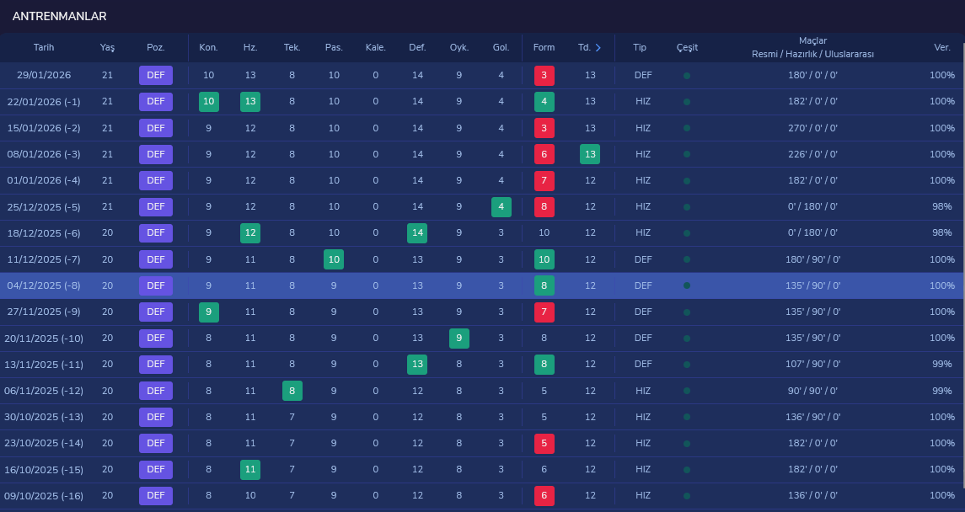Sort by the Kon. column header
Viewport: 965px width, 512px height.
click(209, 47)
